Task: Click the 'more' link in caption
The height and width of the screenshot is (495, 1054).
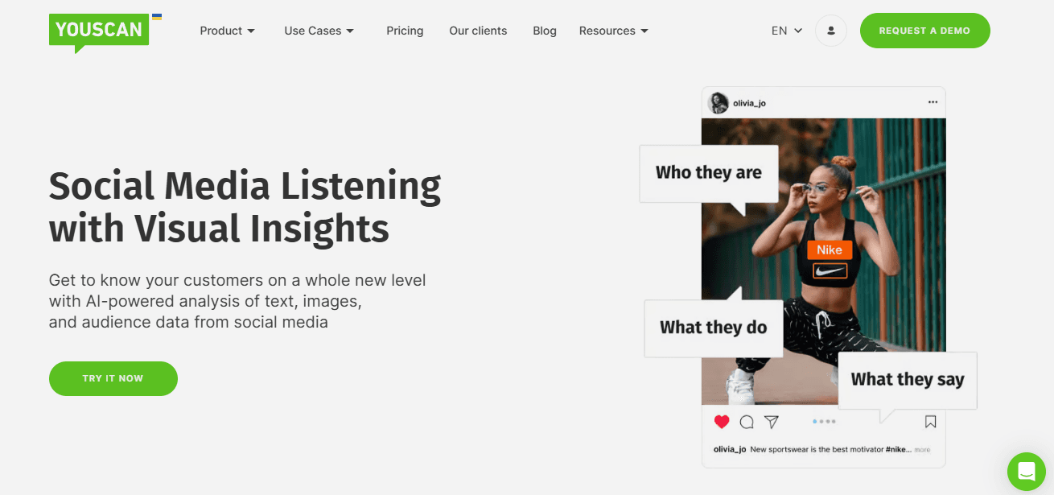Action: [x=922, y=450]
